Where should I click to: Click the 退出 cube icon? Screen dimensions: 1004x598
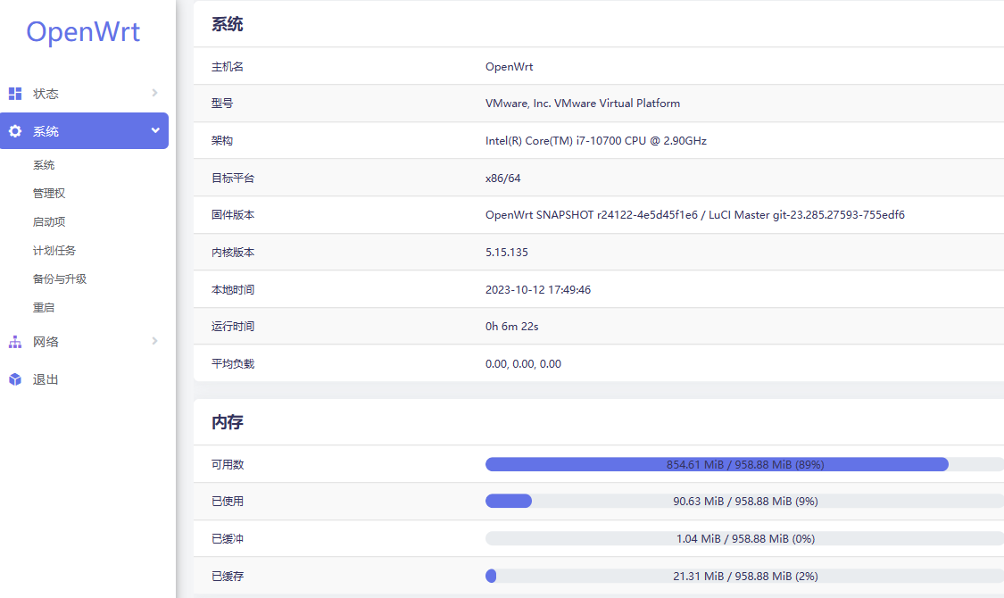(15, 379)
